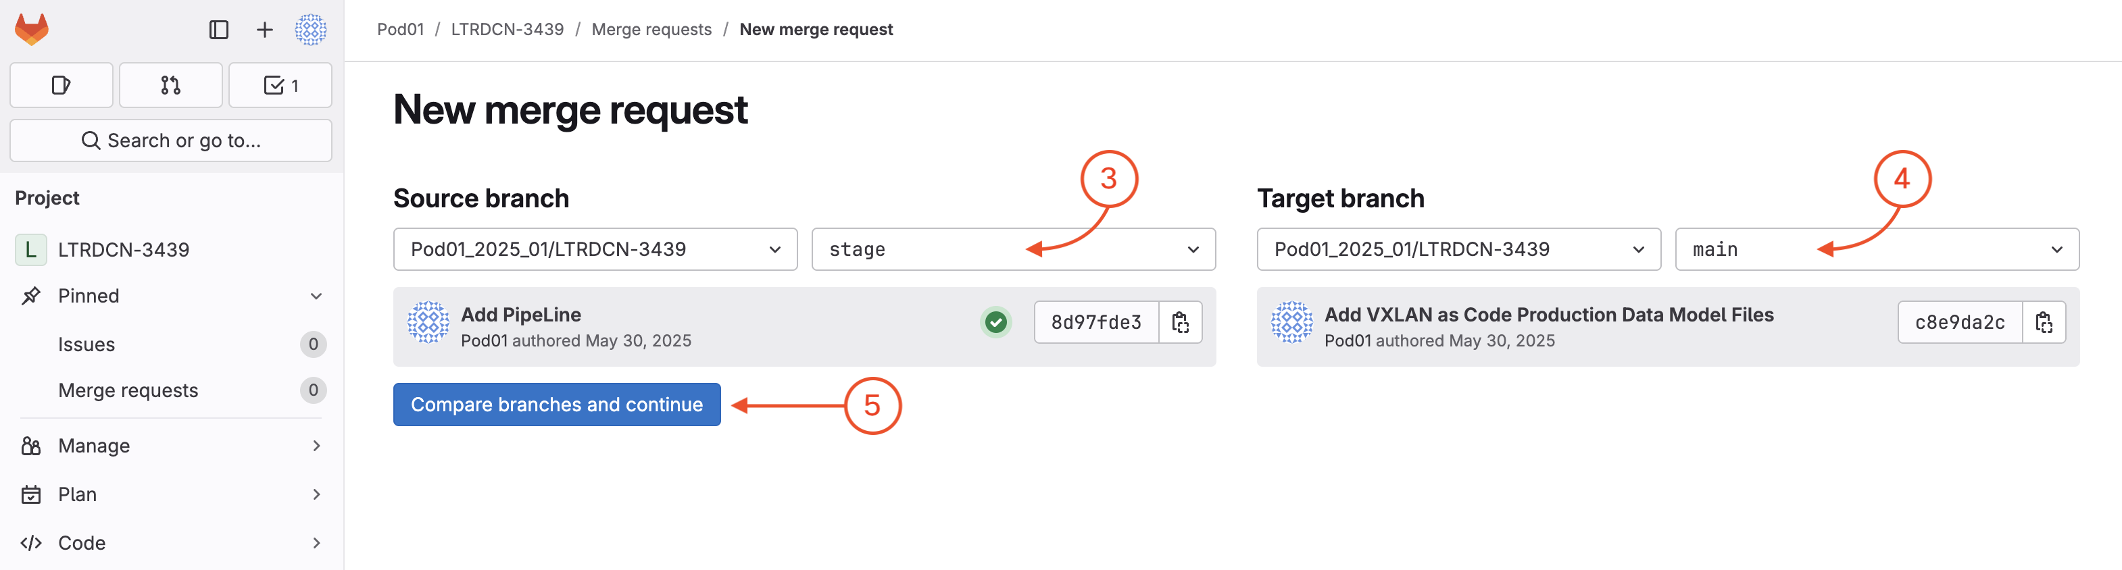Click the Search or go to field
The height and width of the screenshot is (570, 2122).
click(170, 141)
